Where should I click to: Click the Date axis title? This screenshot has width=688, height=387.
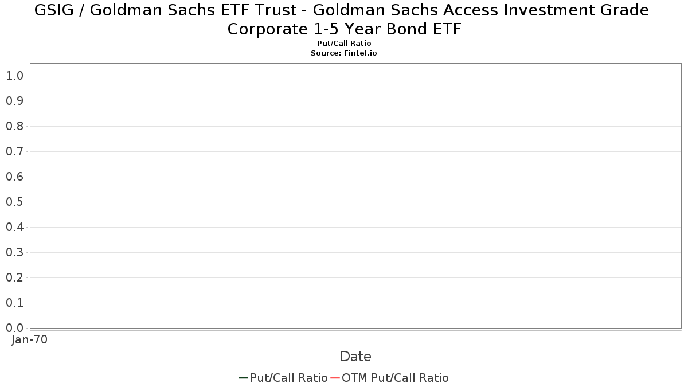355,357
